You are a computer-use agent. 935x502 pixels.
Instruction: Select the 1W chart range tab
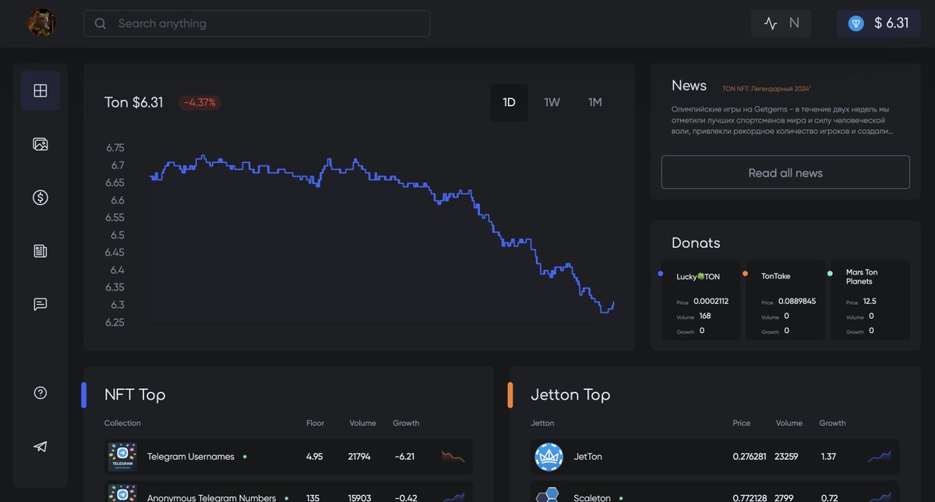(552, 103)
